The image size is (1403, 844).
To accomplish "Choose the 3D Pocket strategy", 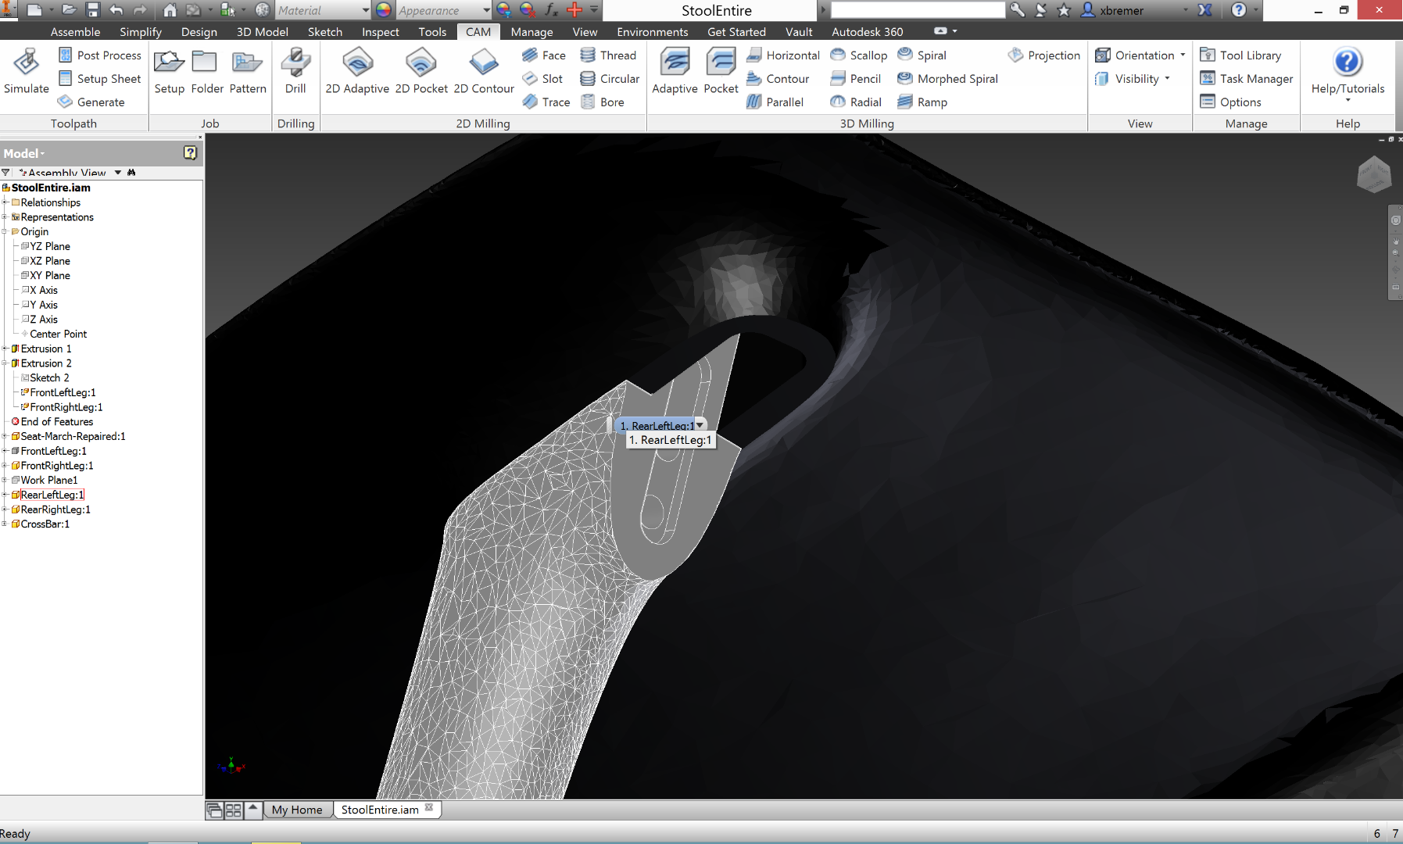I will point(721,71).
